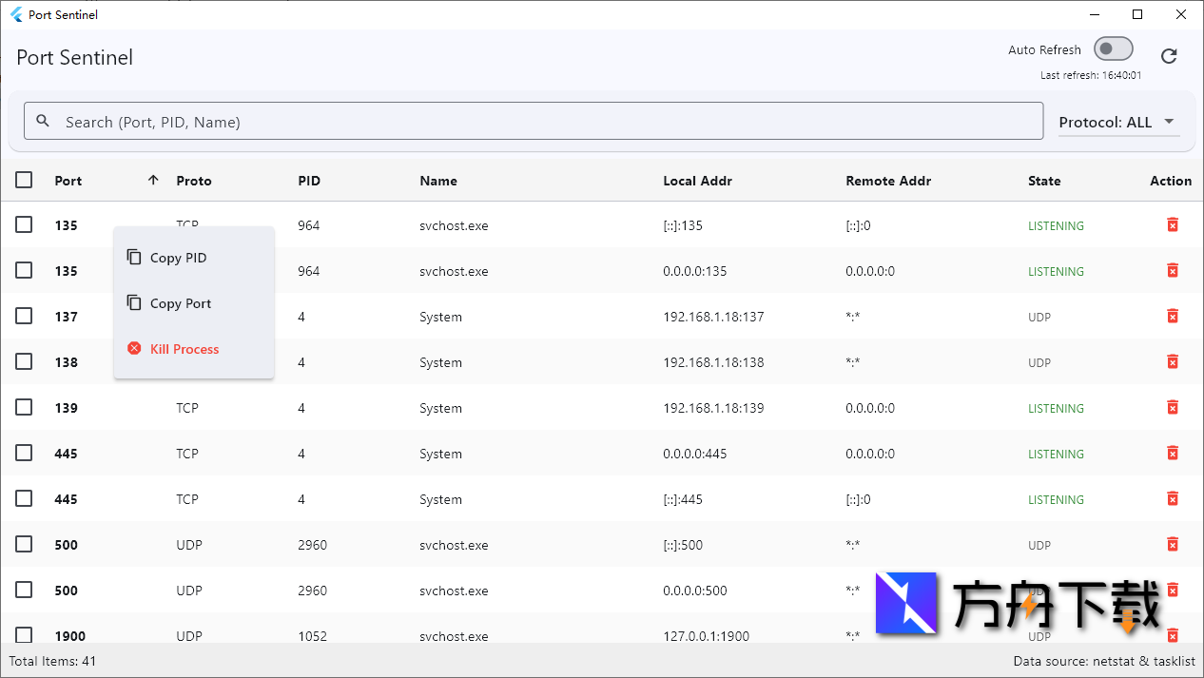Check the select-all checkbox in the table header
This screenshot has width=1204, height=678.
click(24, 180)
